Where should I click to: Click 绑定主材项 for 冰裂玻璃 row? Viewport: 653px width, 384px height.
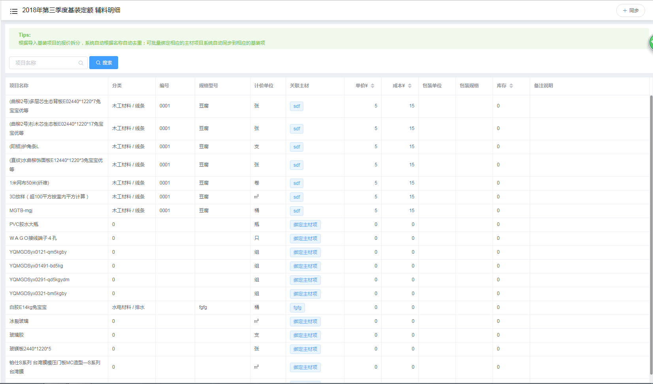click(x=305, y=322)
